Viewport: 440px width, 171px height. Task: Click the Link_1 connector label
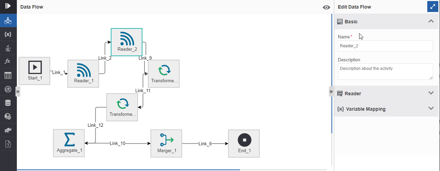pos(58,73)
